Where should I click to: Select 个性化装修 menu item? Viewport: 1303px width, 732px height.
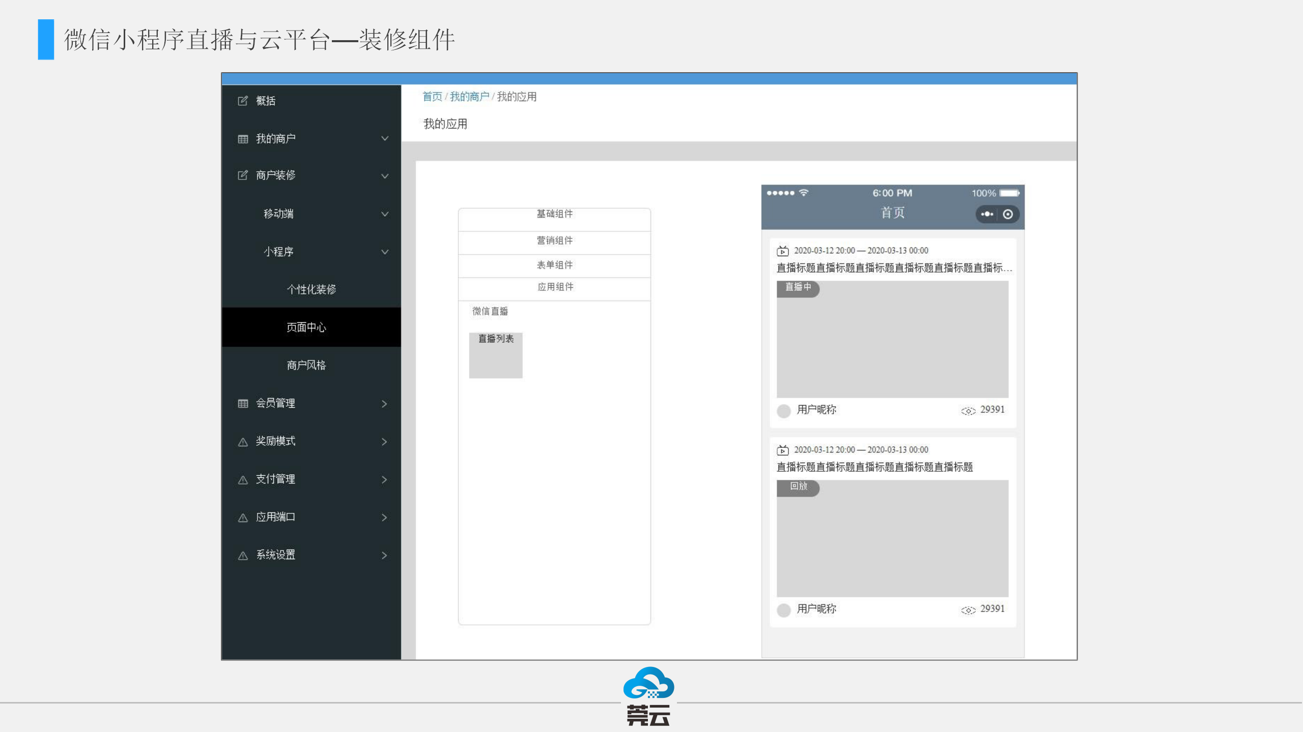311,289
